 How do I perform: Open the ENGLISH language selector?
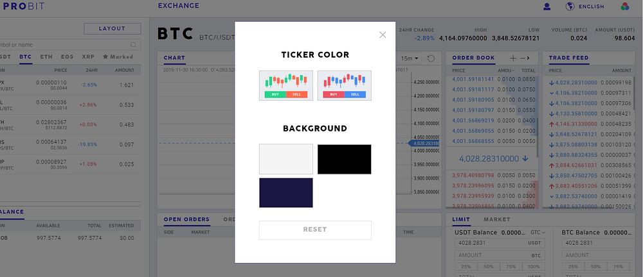tap(591, 6)
